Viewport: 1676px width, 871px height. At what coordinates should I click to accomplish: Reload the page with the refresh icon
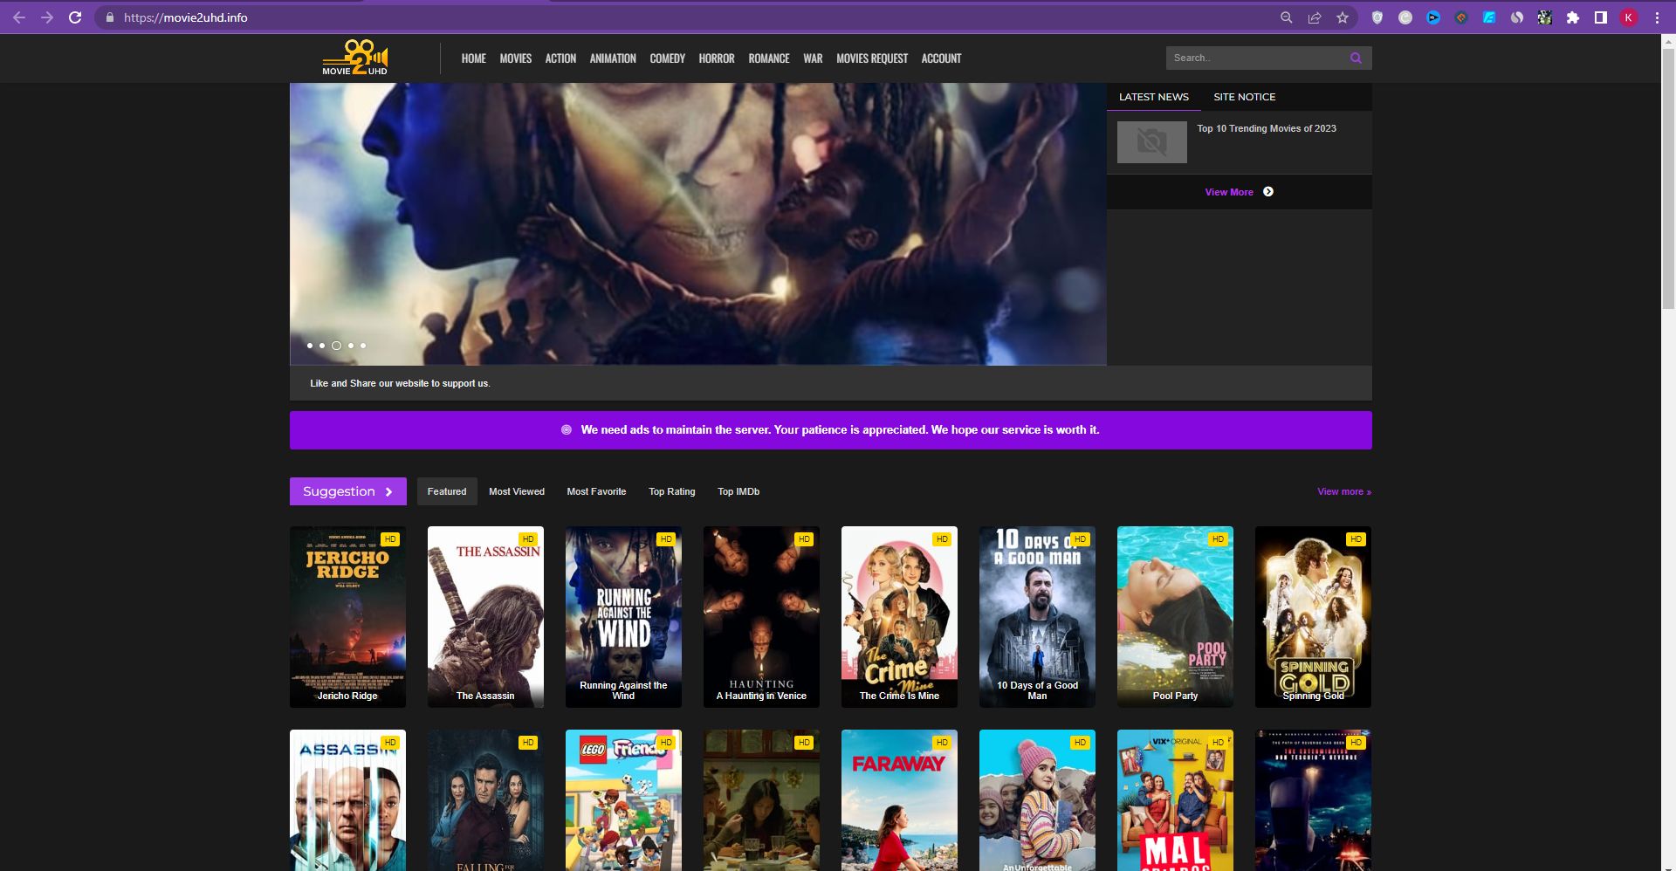pyautogui.click(x=75, y=17)
